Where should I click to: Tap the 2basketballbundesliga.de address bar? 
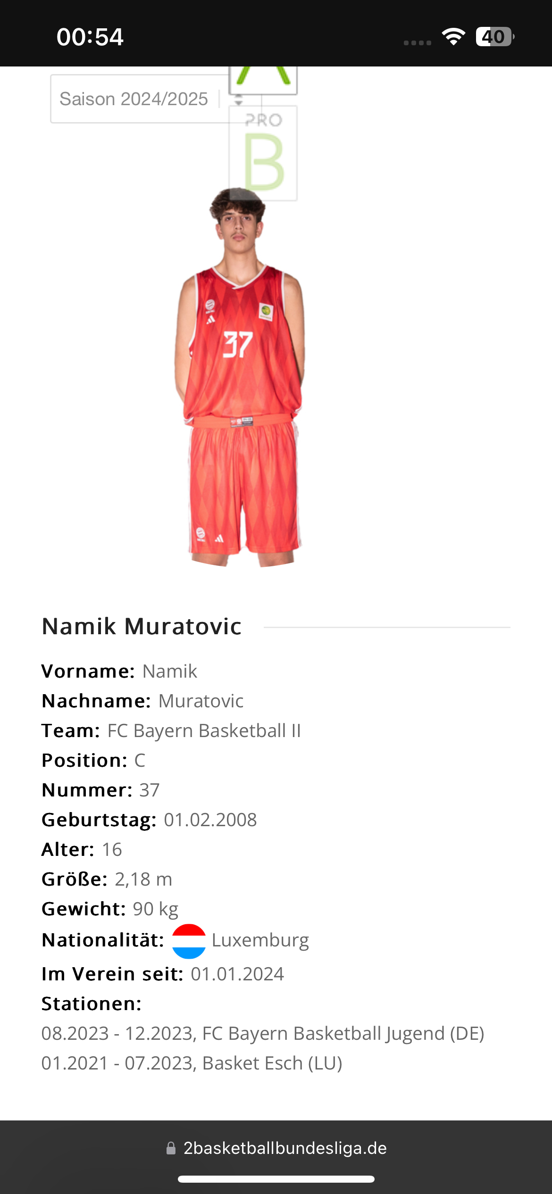click(276, 1148)
